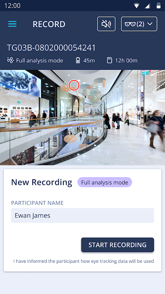Image resolution: width=165 pixels, height=294 pixels.
Task: Tap the SD card storage icon
Action: click(109, 60)
